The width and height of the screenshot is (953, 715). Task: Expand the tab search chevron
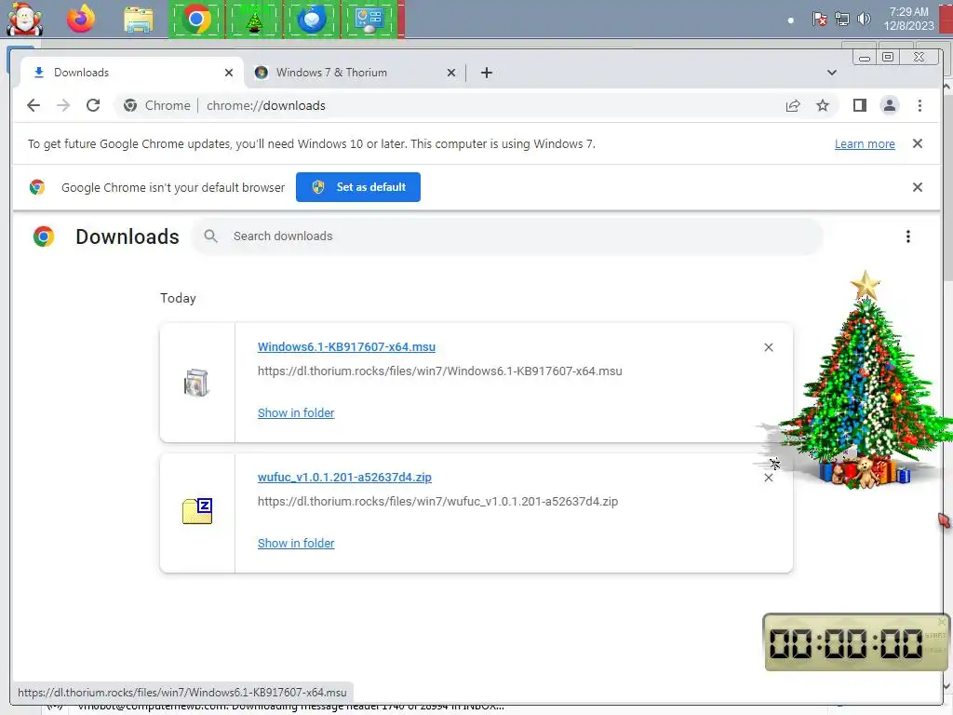[x=831, y=73]
